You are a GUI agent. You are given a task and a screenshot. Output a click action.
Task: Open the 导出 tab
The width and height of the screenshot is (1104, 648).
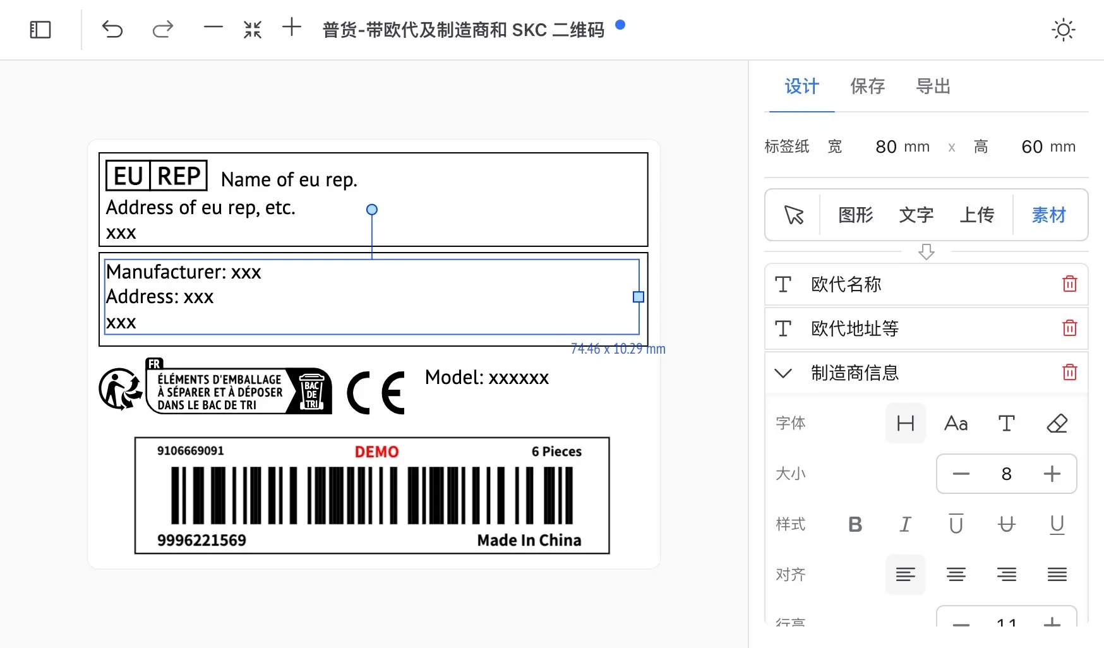[x=933, y=87]
